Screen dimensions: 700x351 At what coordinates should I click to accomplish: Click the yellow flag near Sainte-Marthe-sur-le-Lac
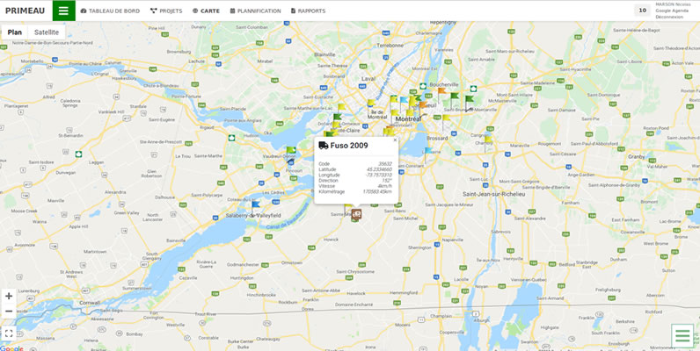tap(340, 109)
